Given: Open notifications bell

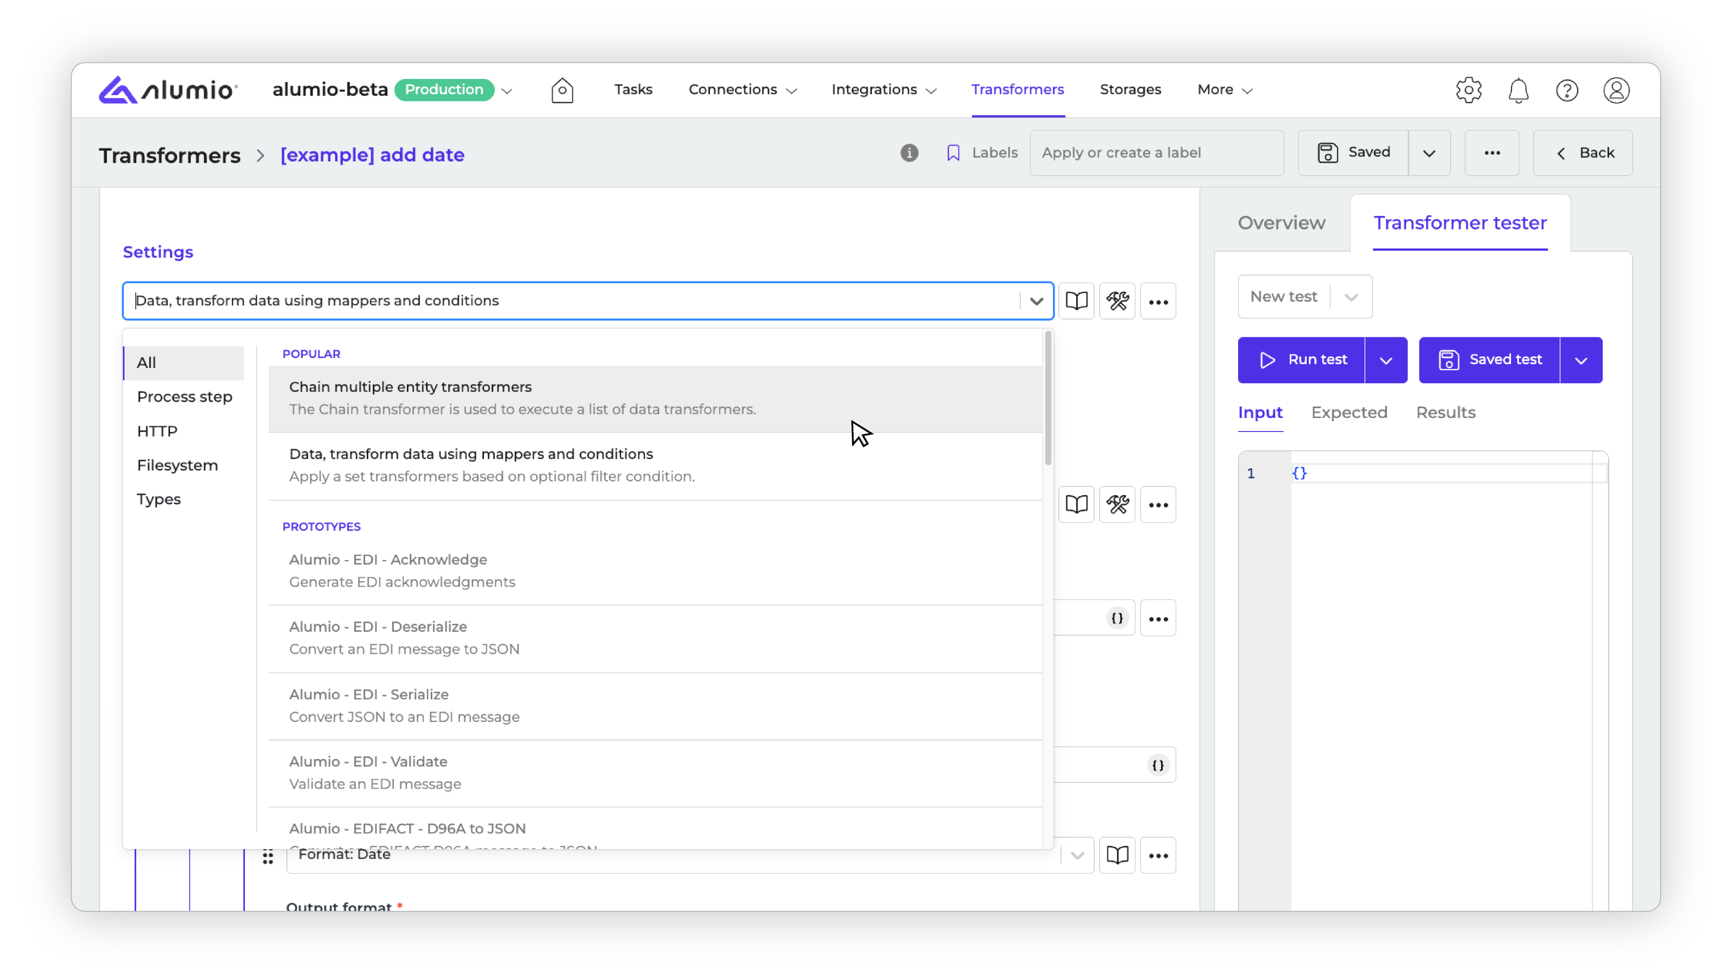Looking at the screenshot, I should (x=1518, y=90).
